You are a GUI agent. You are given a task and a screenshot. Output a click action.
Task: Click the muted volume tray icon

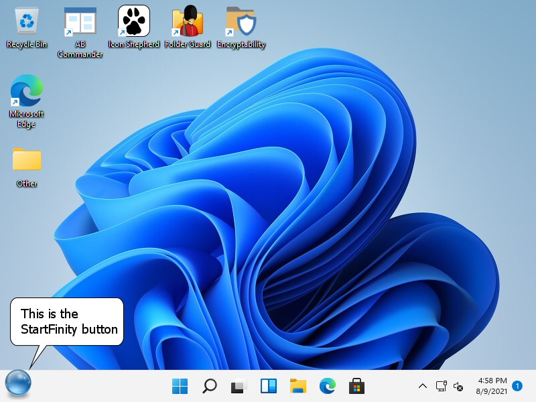point(458,387)
